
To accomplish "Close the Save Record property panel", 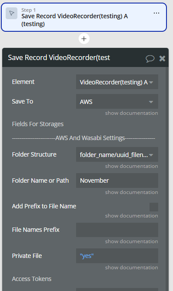I will pos(162,59).
